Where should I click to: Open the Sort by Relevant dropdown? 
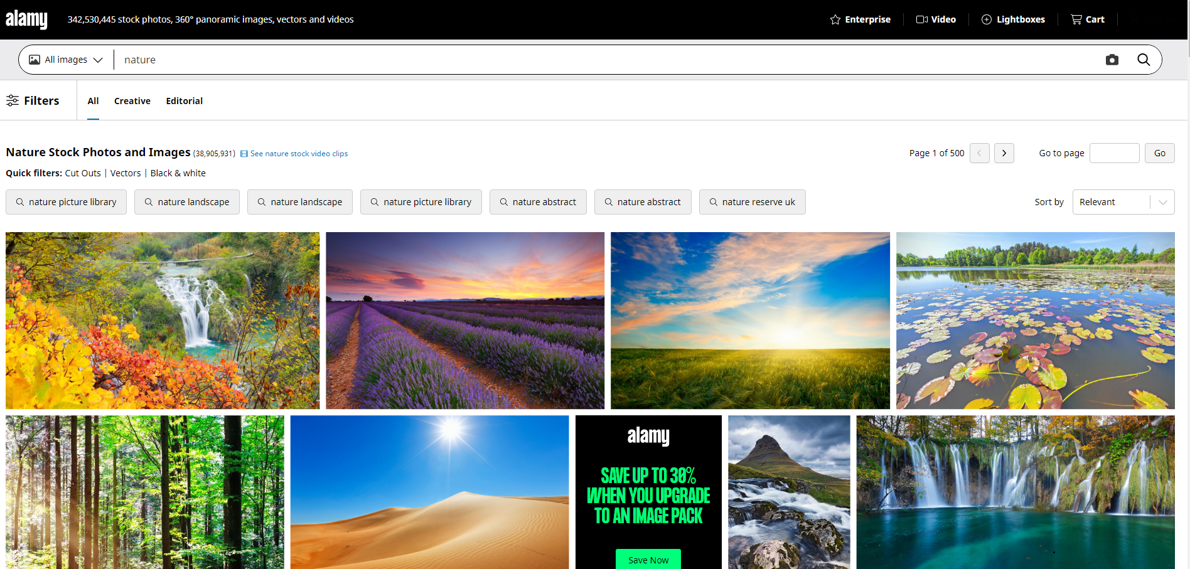pyautogui.click(x=1123, y=202)
